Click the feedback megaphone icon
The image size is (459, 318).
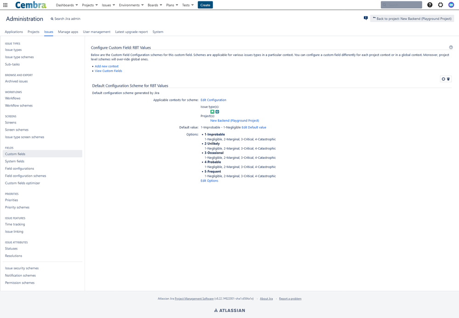pyautogui.click(x=366, y=18)
